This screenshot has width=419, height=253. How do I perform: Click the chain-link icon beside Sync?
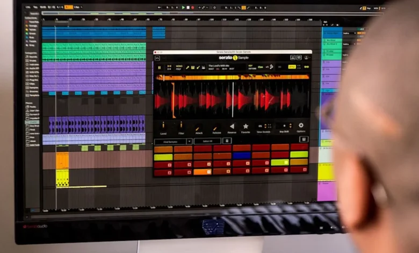306,67
